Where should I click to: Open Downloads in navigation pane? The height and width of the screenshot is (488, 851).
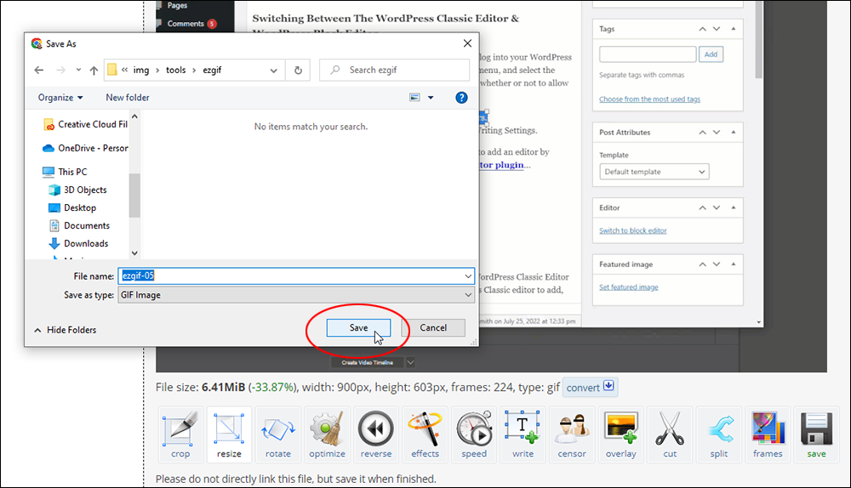click(78, 243)
